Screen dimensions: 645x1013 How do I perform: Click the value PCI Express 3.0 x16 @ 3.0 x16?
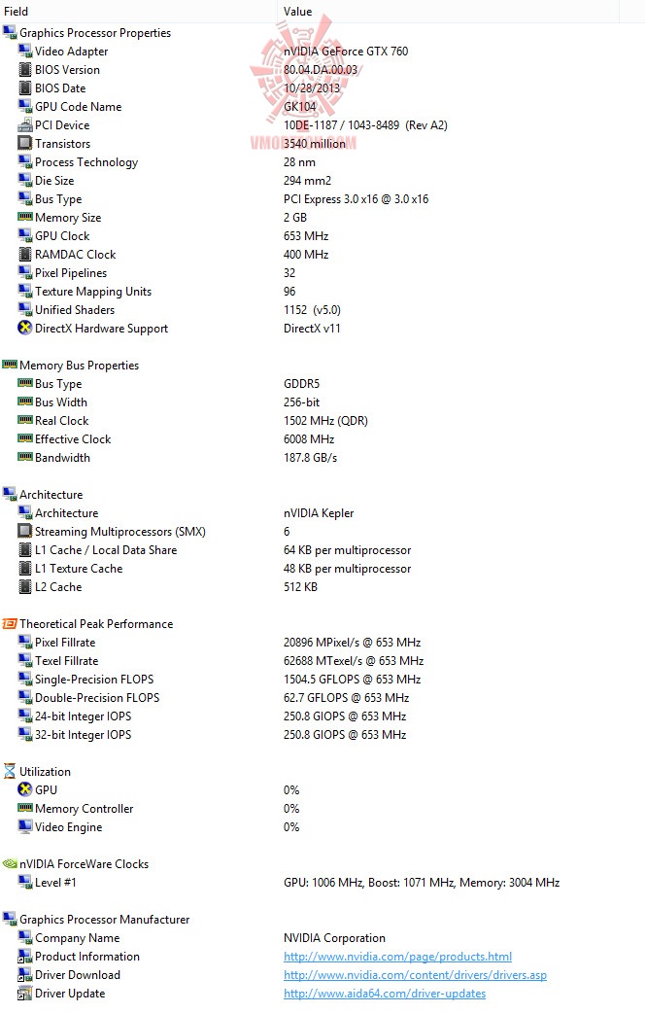click(356, 199)
